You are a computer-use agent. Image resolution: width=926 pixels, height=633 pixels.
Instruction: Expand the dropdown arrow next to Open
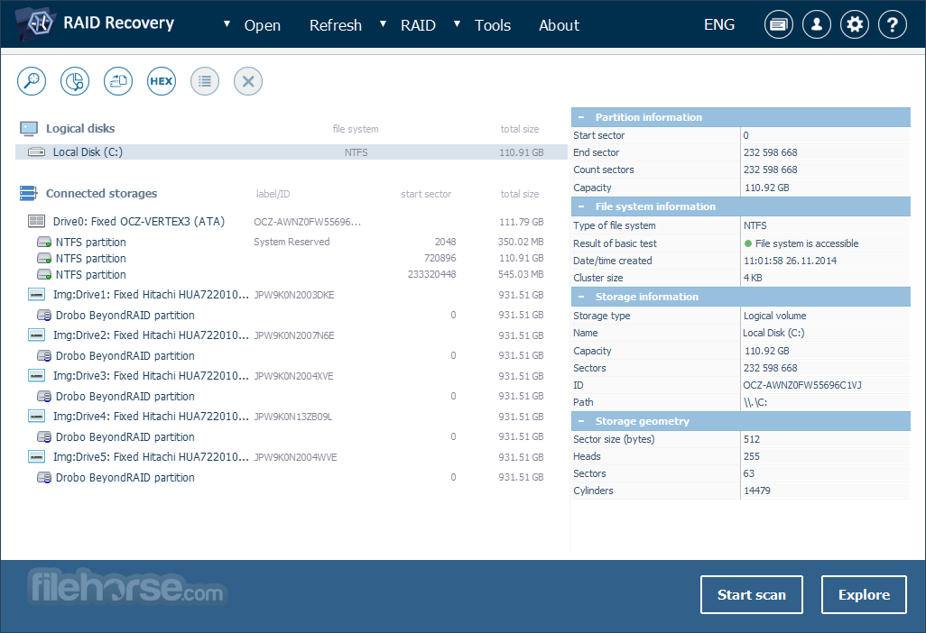(227, 24)
